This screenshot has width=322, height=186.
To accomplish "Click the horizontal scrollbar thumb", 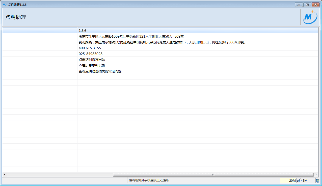I will [x=213, y=175].
